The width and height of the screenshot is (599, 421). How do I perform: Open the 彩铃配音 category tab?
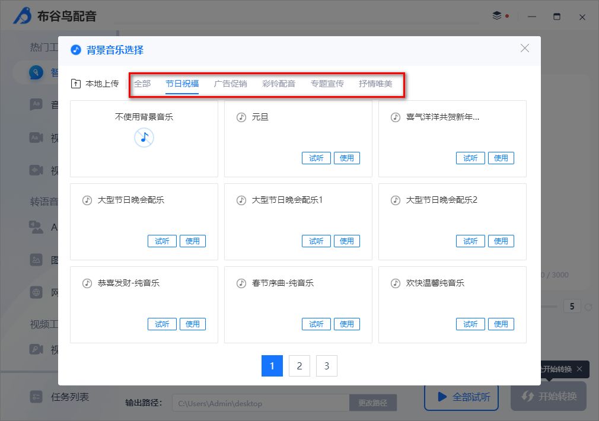click(279, 84)
